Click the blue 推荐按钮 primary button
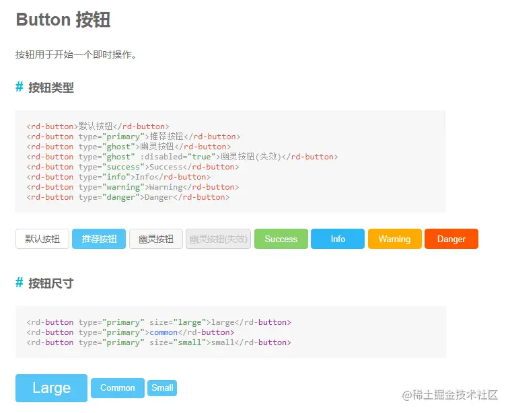 [x=99, y=239]
